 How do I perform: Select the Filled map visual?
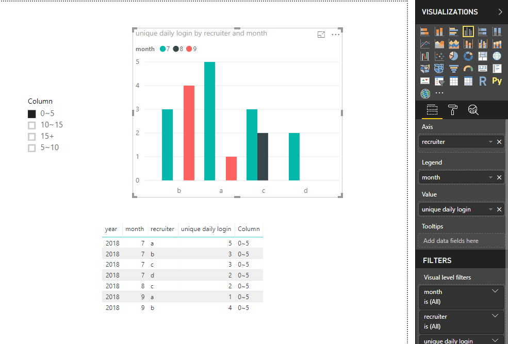[425, 69]
